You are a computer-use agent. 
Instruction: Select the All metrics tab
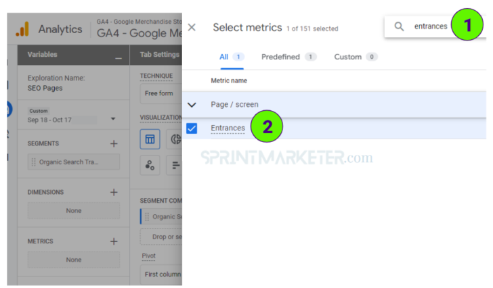pyautogui.click(x=224, y=57)
